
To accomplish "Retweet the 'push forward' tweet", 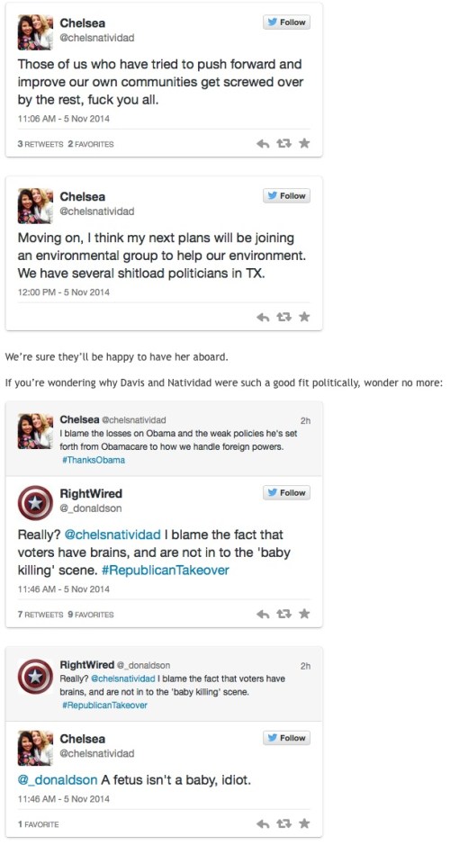I will click(x=283, y=144).
